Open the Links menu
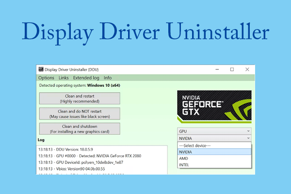Image resolution: width=291 pixels, height=194 pixels. pos(64,78)
